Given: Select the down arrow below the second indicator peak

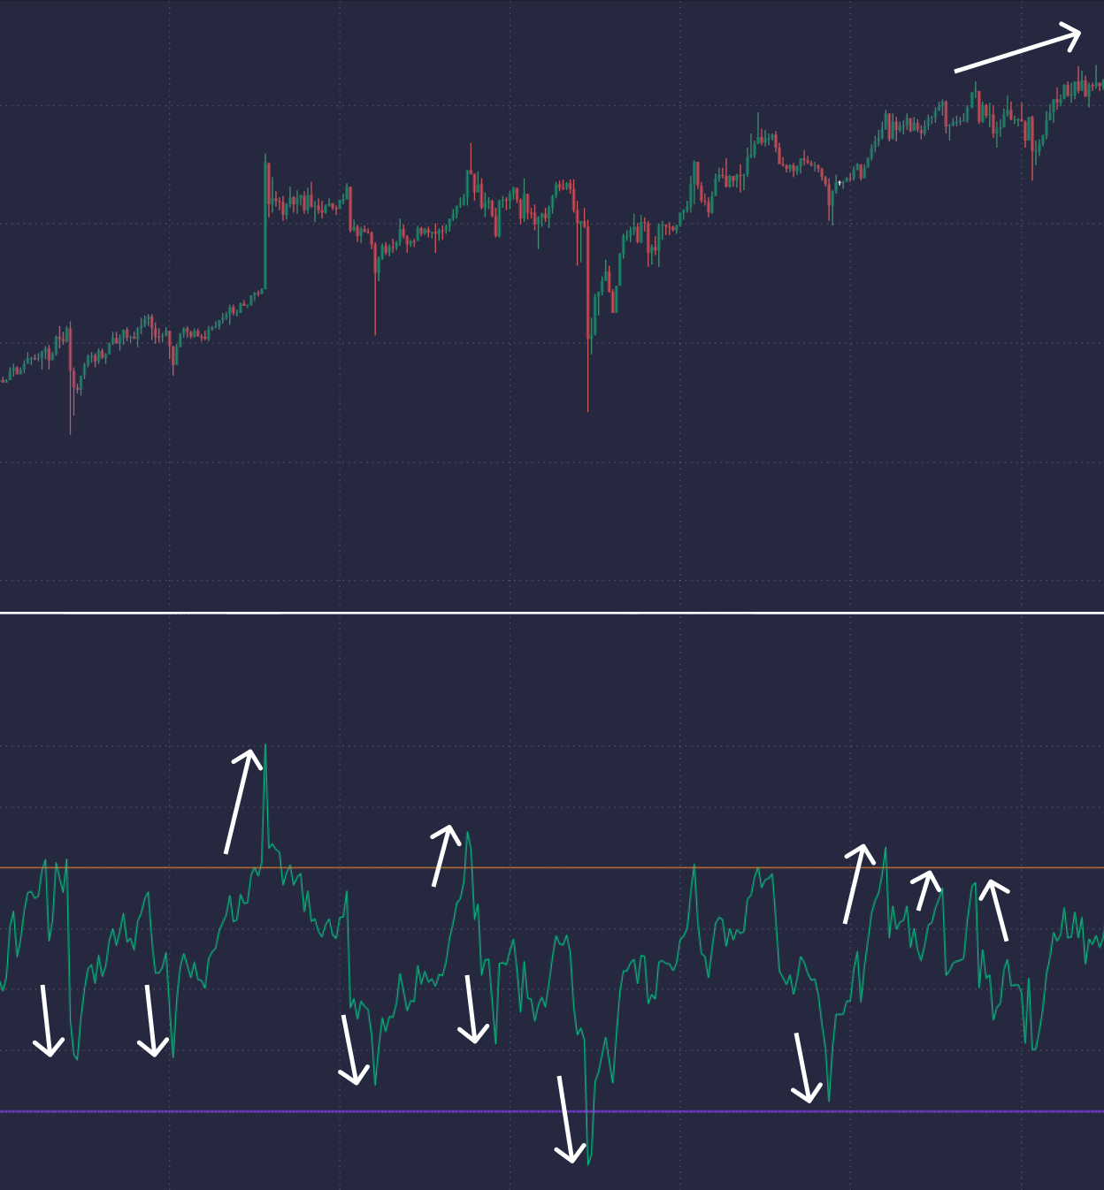Looking at the screenshot, I should point(472,1010).
